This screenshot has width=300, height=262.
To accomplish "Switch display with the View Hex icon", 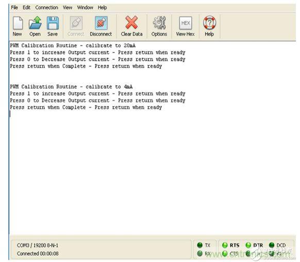I will pyautogui.click(x=186, y=23).
